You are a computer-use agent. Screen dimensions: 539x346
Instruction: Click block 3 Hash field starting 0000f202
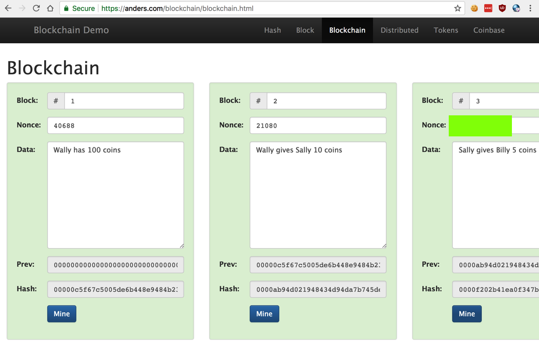496,289
